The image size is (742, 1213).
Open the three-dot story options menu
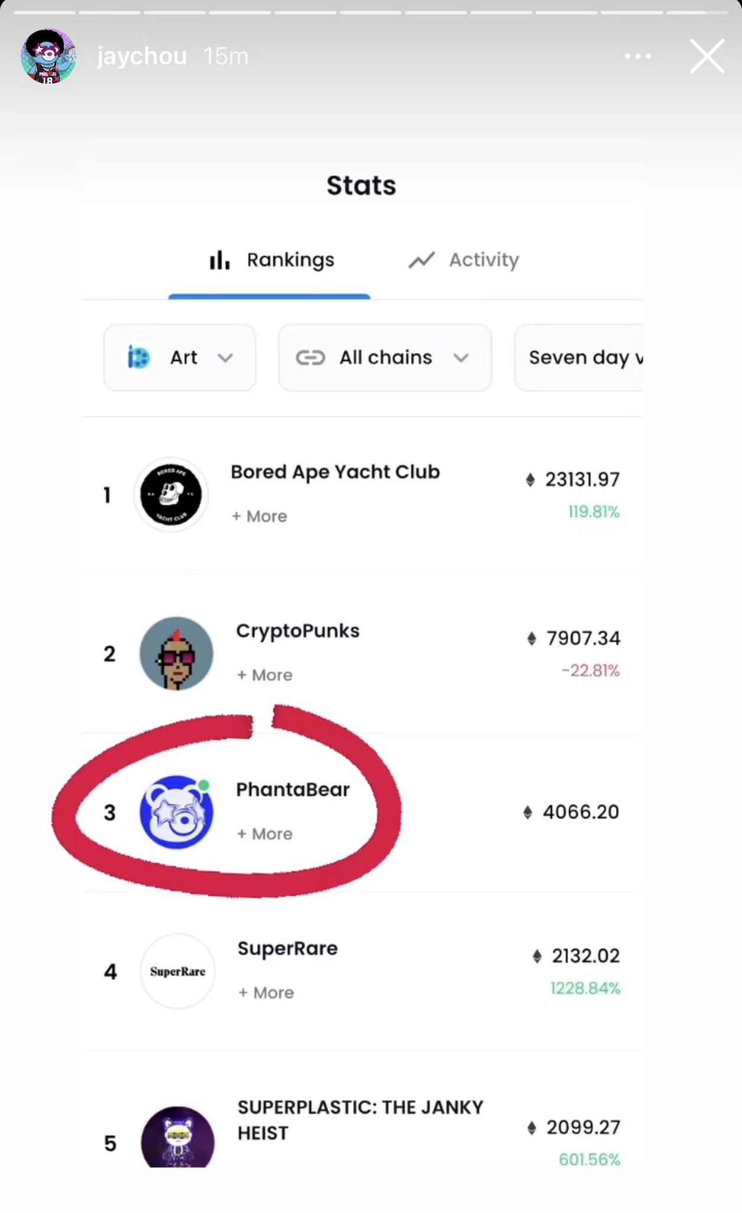click(x=638, y=56)
